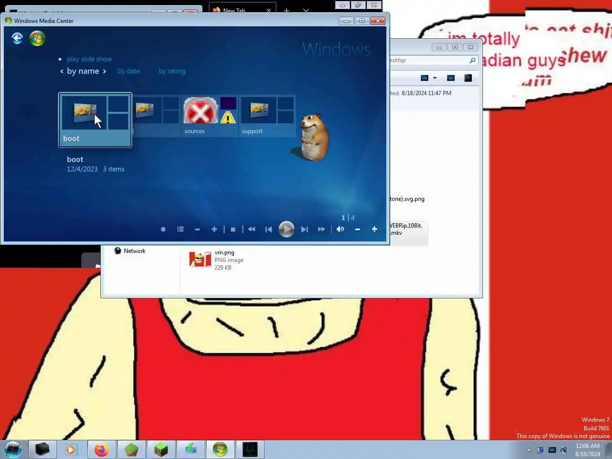Select the by name sorting tab
The height and width of the screenshot is (459, 612).
click(x=83, y=71)
